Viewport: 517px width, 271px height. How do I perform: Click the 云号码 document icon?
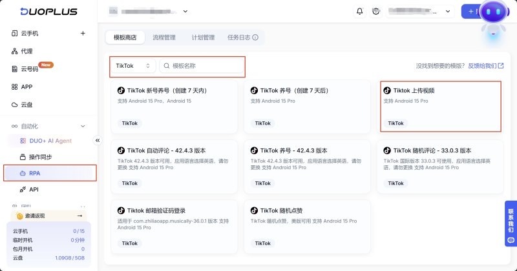(x=14, y=69)
